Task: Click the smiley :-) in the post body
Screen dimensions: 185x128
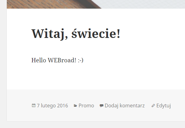Action: [x=81, y=60]
